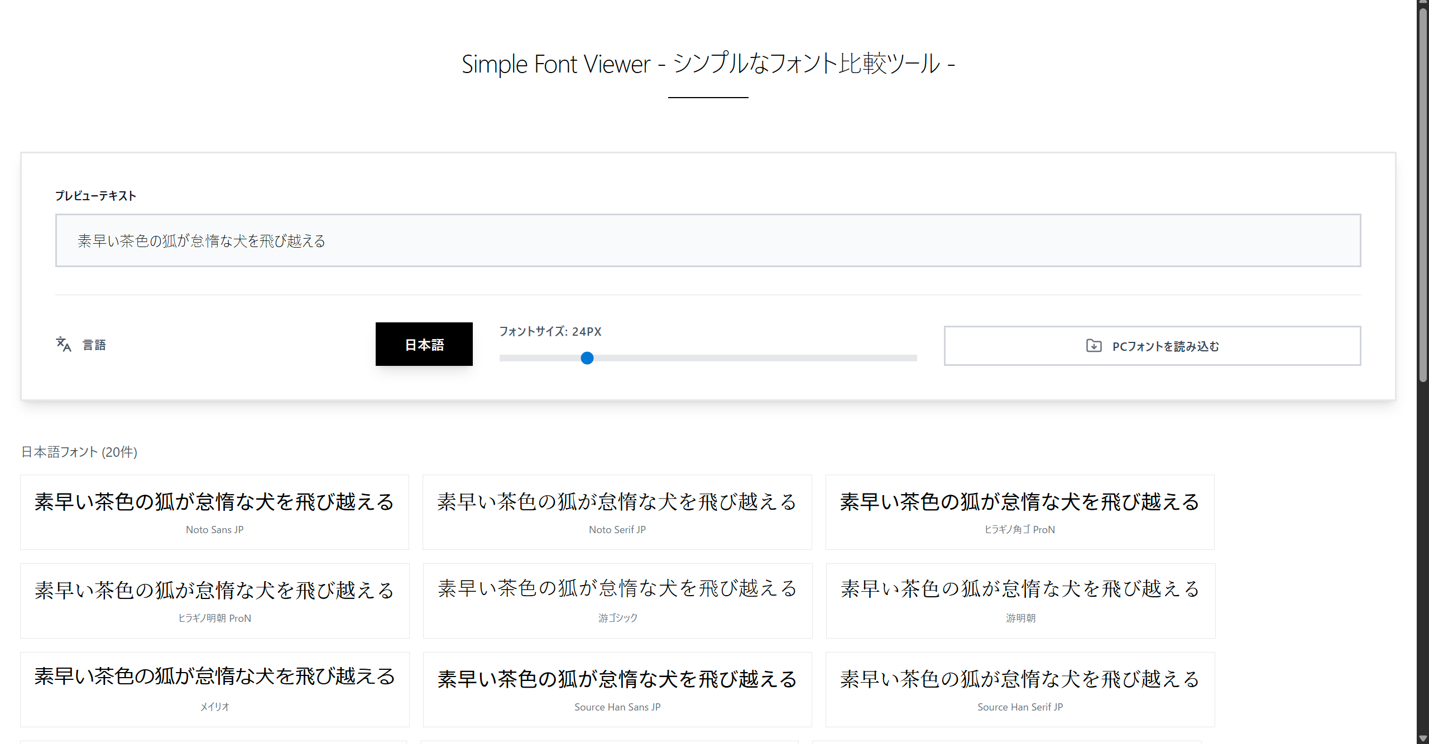Choose the ヒラギノ明朝 ProN font card
The width and height of the screenshot is (1429, 744).
[214, 601]
